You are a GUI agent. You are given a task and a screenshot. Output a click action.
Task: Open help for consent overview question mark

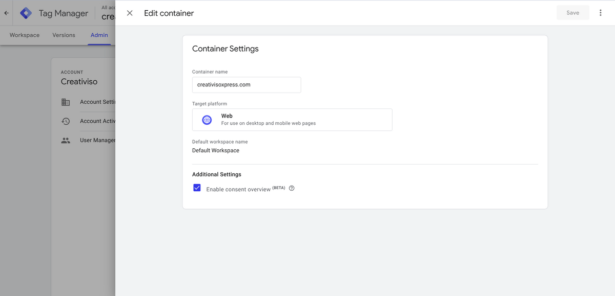click(291, 188)
